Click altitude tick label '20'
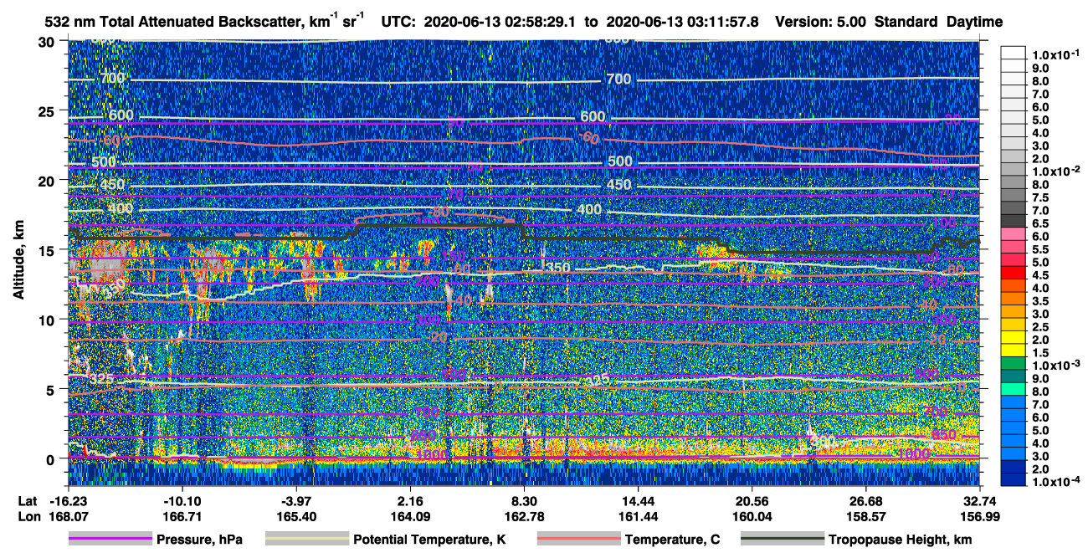1088x558 pixels. click(48, 181)
